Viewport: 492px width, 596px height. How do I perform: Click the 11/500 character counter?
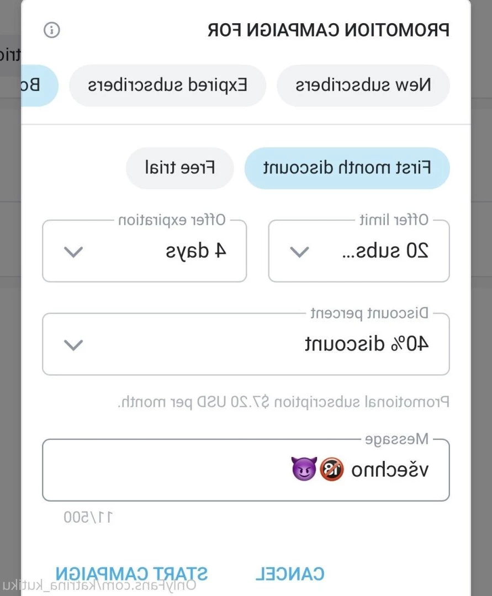[88, 517]
